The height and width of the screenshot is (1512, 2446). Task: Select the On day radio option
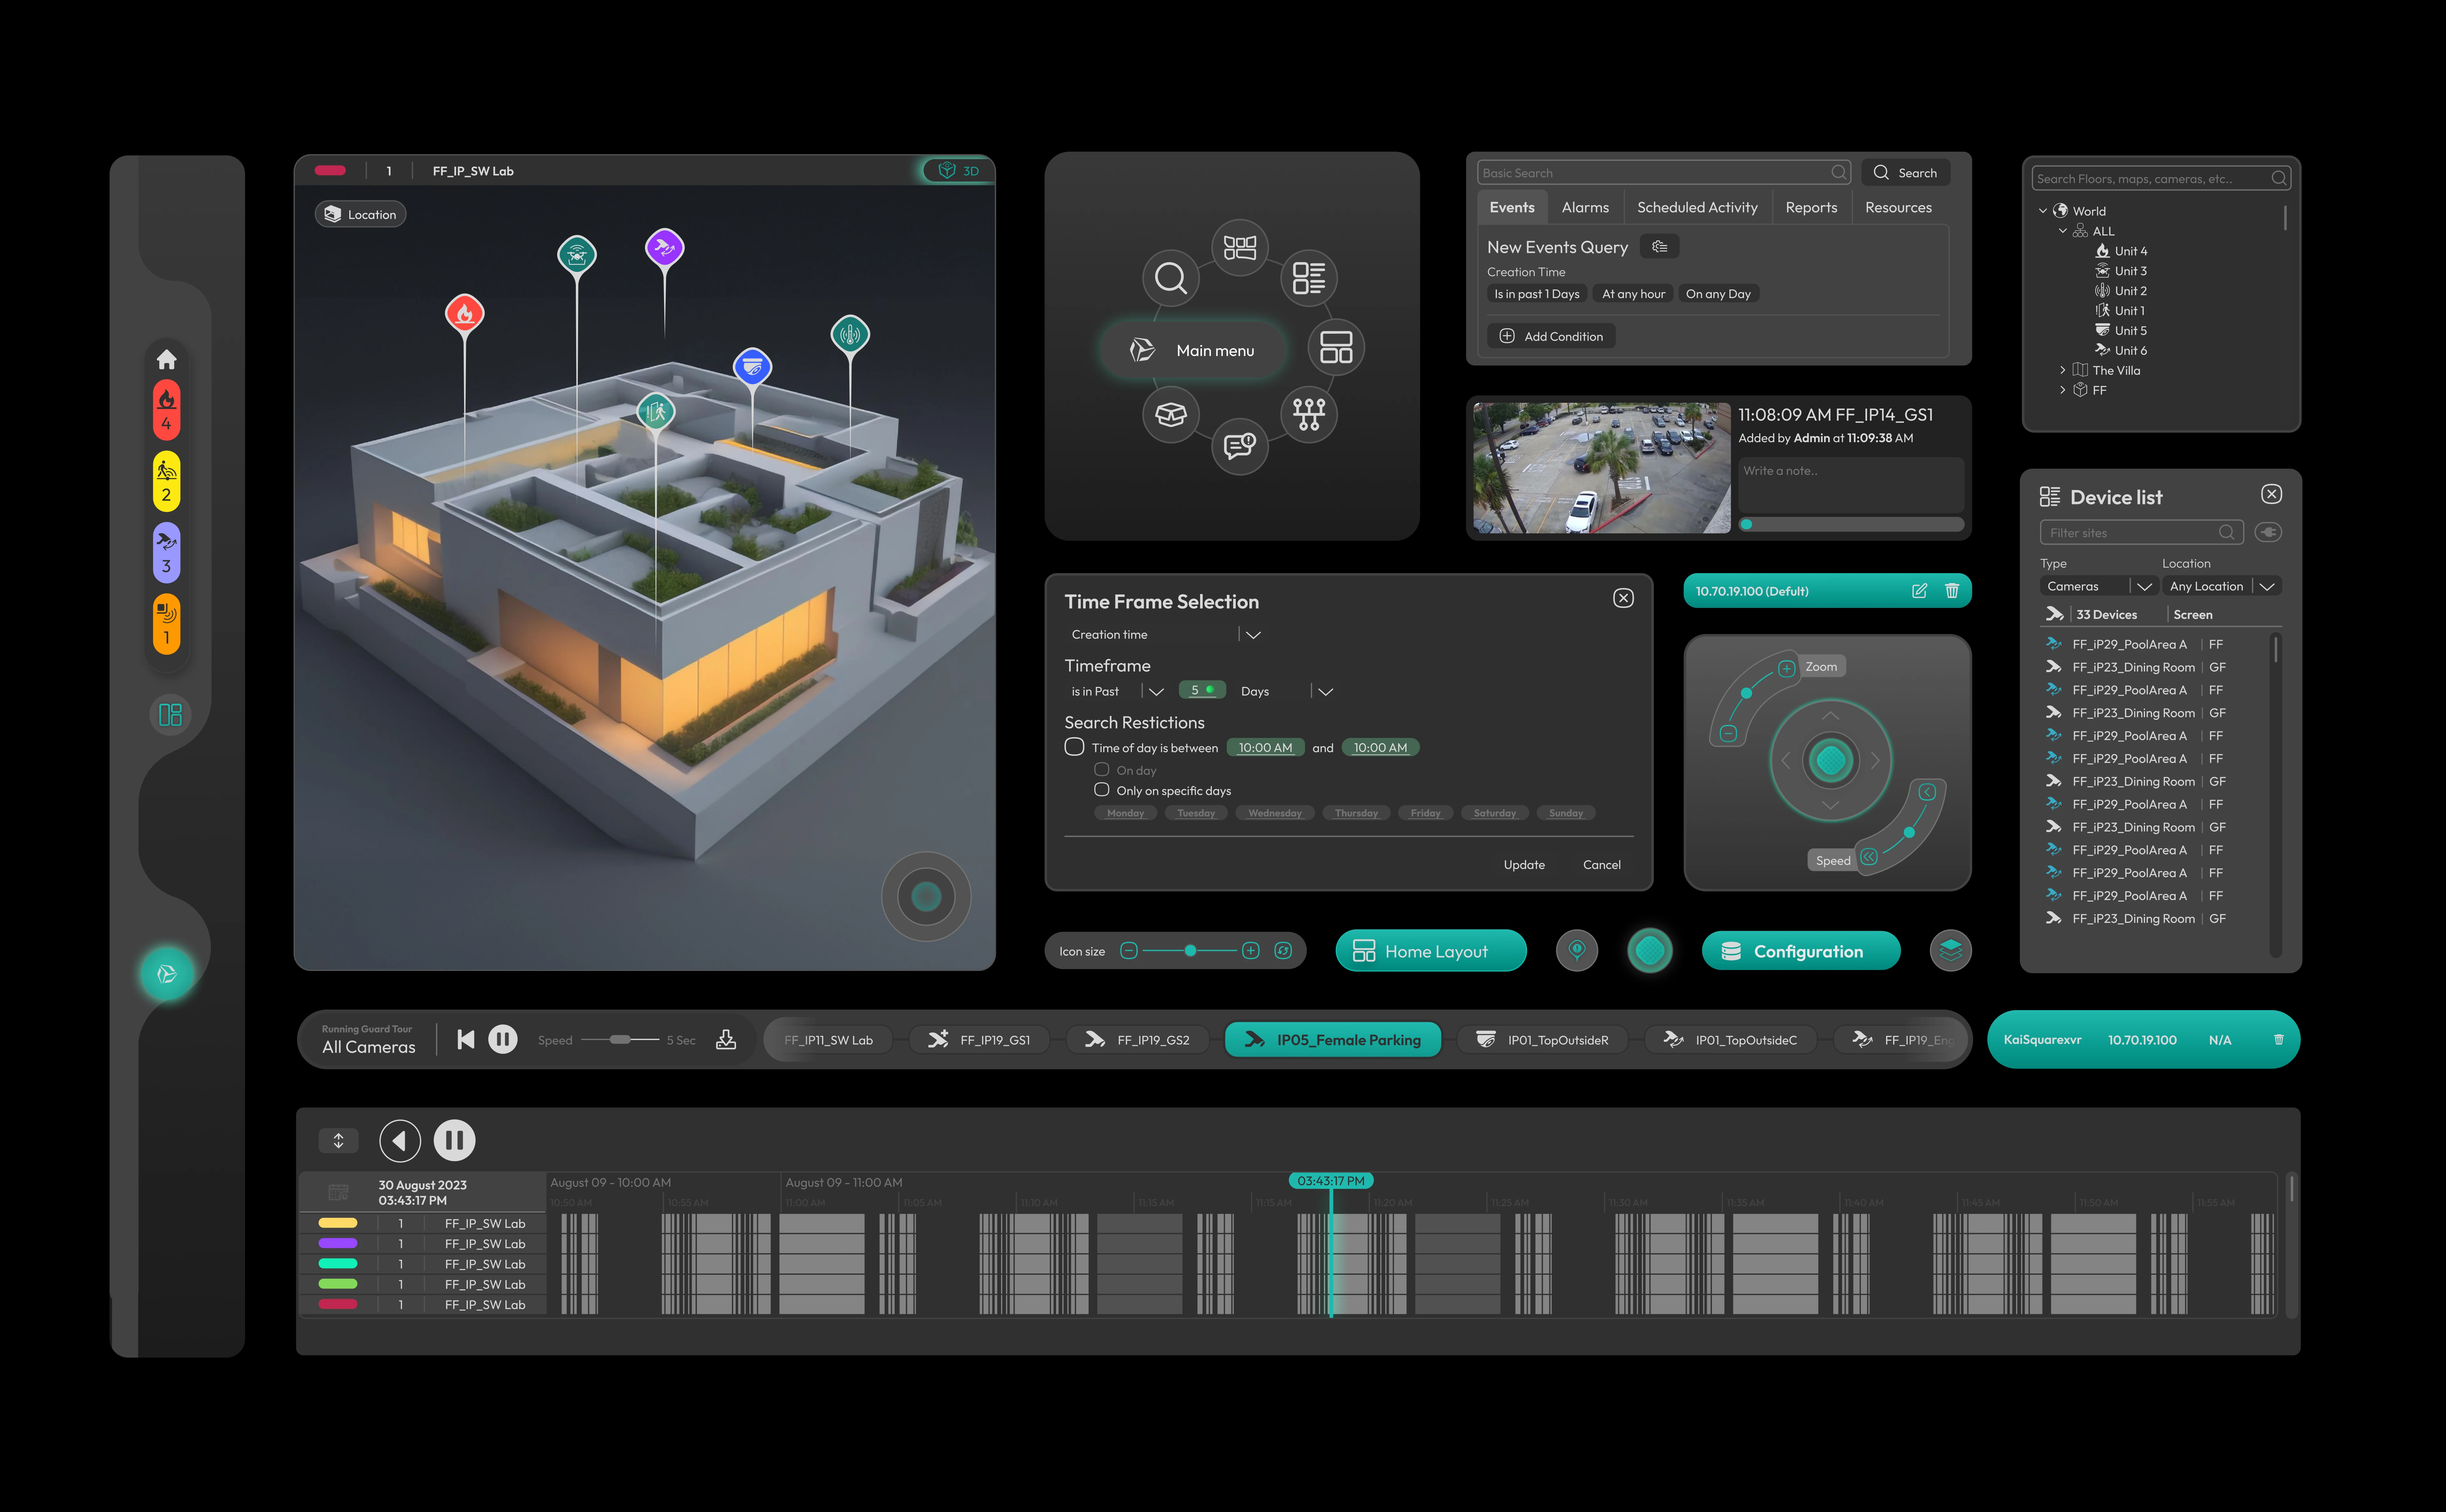click(x=1102, y=770)
